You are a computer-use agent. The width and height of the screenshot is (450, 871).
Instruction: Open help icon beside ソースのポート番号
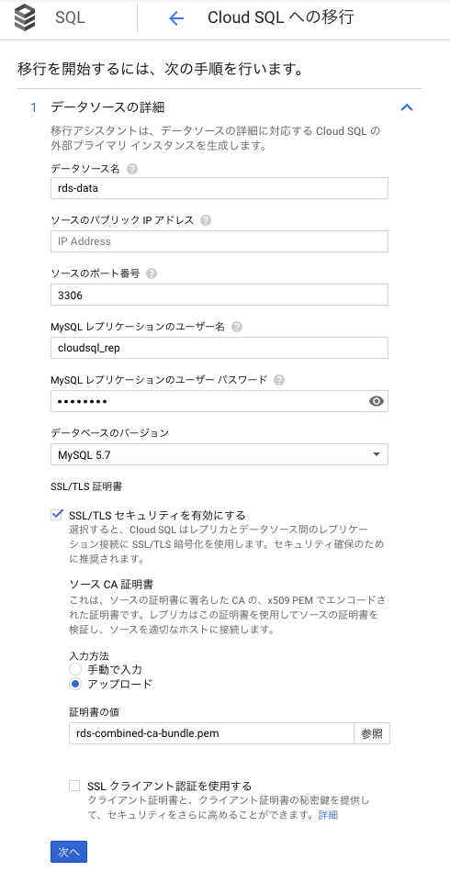152,274
